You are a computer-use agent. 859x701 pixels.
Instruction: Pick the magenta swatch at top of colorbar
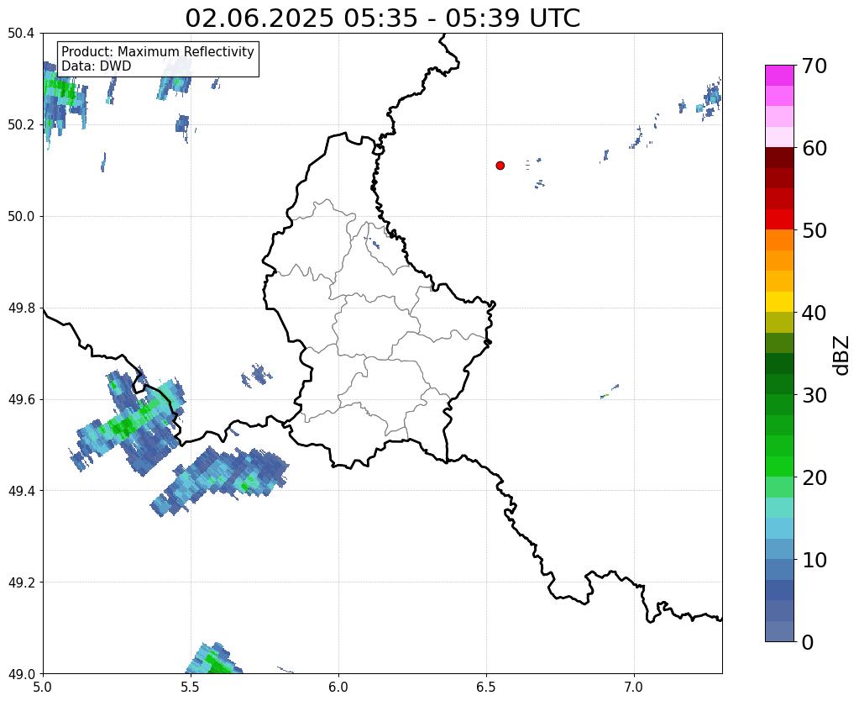pyautogui.click(x=779, y=76)
